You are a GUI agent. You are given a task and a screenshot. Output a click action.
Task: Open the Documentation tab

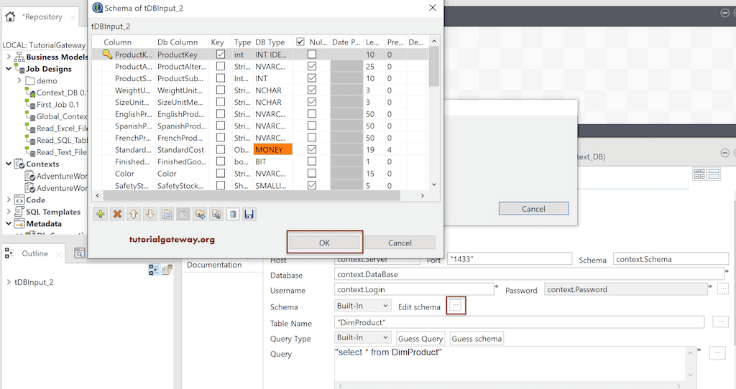click(214, 265)
